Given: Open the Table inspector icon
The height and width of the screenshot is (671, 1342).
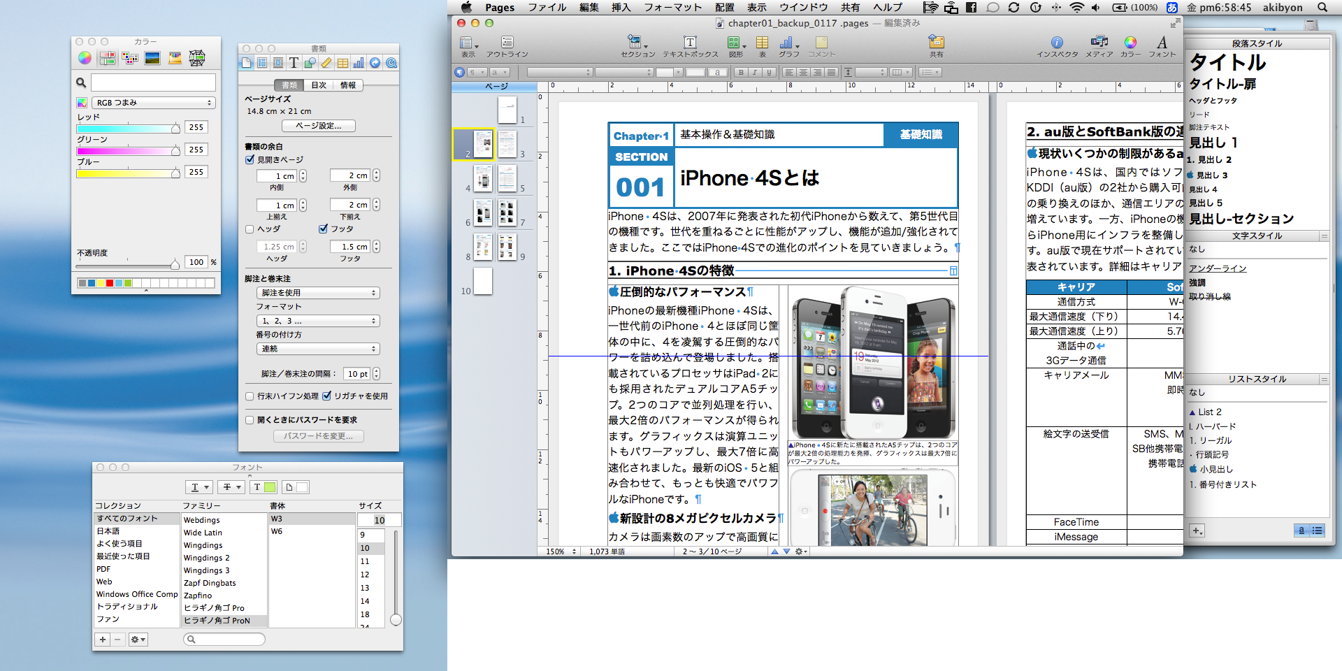Looking at the screenshot, I should pos(342,63).
